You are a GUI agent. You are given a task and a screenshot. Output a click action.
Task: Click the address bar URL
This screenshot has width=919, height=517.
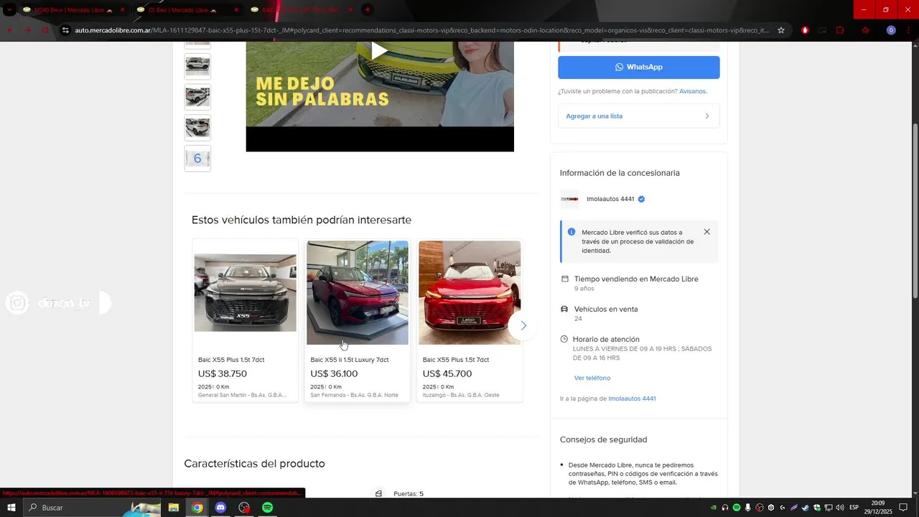[x=421, y=30]
